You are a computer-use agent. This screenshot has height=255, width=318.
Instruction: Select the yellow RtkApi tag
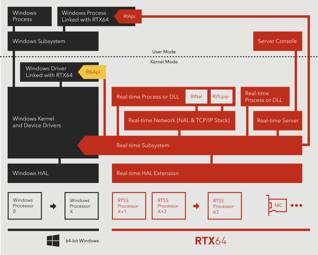[x=92, y=72]
